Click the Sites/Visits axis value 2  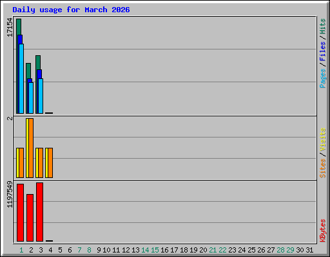[x=10, y=118]
